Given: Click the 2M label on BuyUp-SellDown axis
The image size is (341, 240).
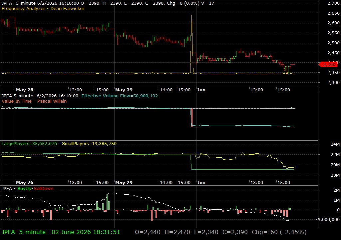Looking at the screenshot, I should click(x=336, y=190).
